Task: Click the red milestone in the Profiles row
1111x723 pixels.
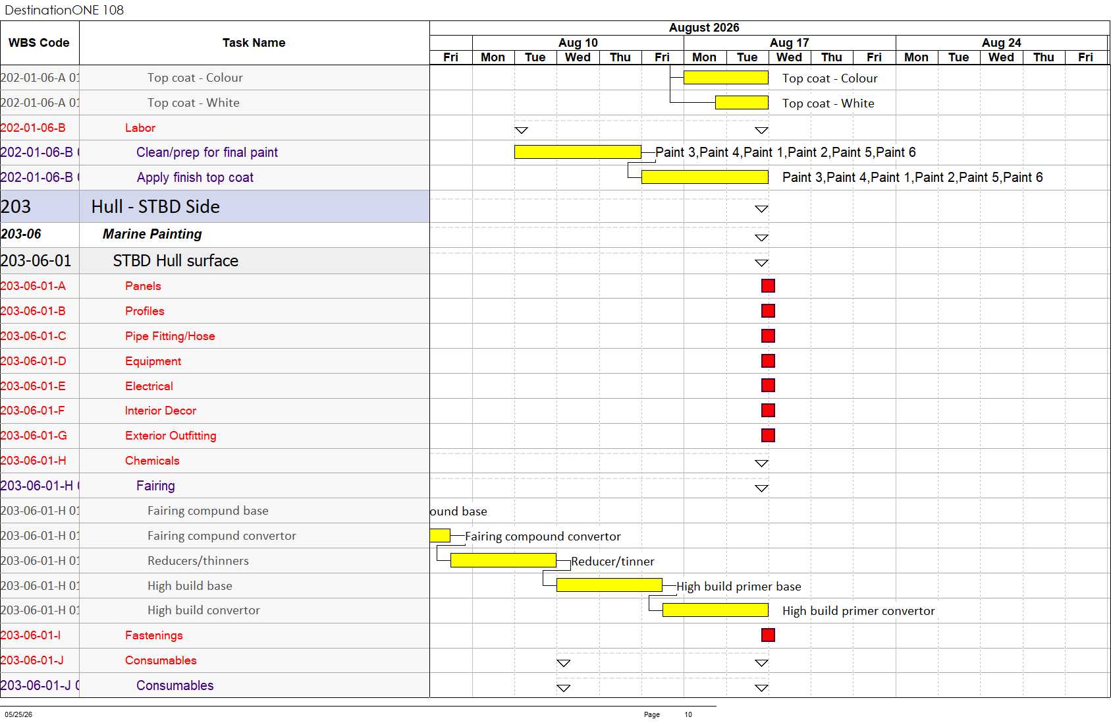Action: point(768,311)
